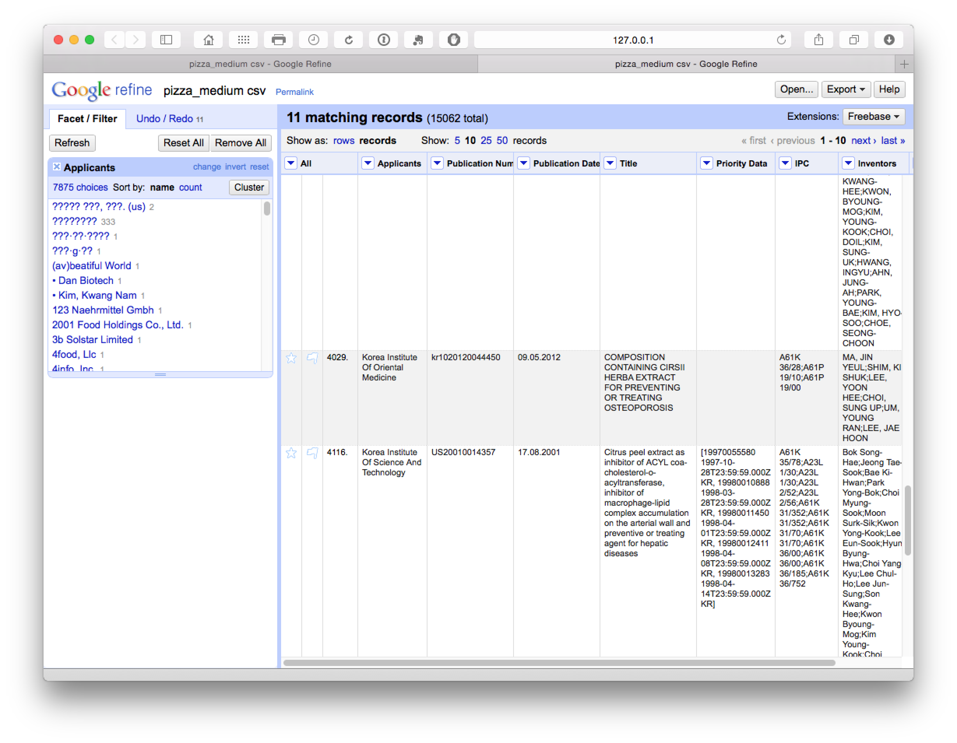Image resolution: width=957 pixels, height=743 pixels.
Task: Flag record 4029
Action: (x=312, y=358)
